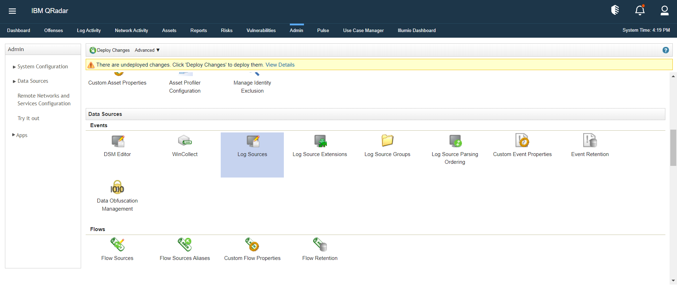Go to the Network Activity tab
677x286 pixels.
[132, 31]
